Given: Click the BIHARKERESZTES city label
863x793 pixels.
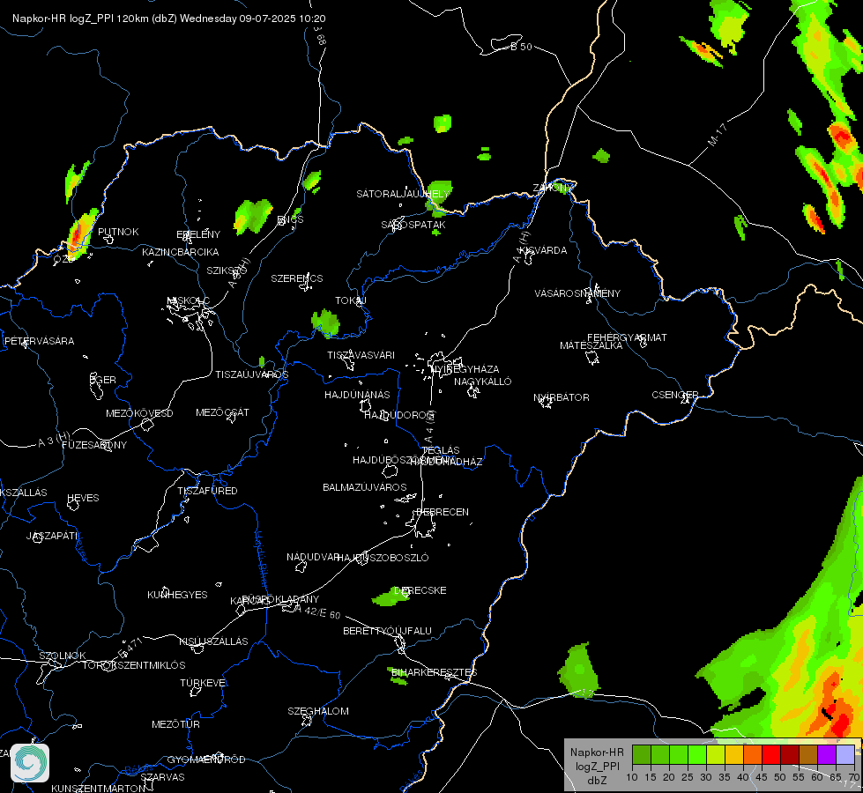Looking at the screenshot, I should coord(435,672).
